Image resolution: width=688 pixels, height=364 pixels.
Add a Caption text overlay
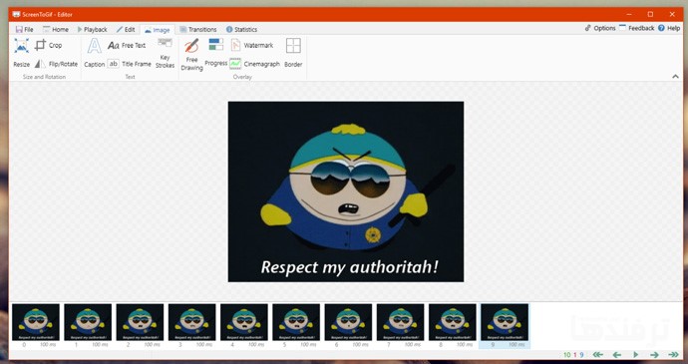pyautogui.click(x=94, y=53)
